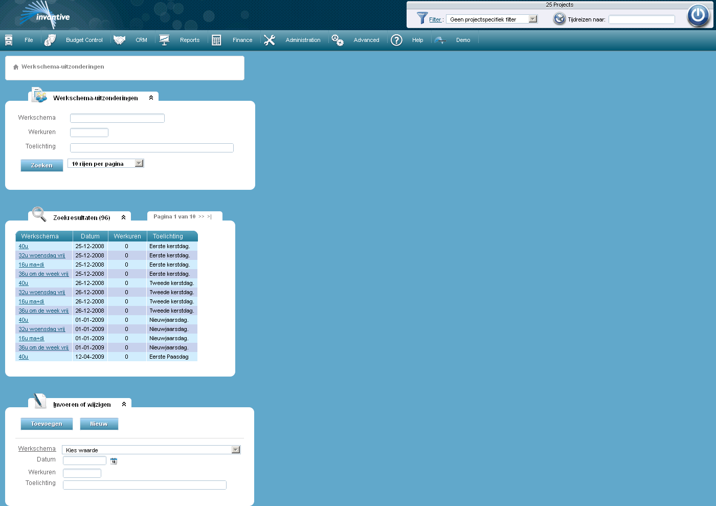
Task: Jump to last results page
Action: [x=209, y=217]
